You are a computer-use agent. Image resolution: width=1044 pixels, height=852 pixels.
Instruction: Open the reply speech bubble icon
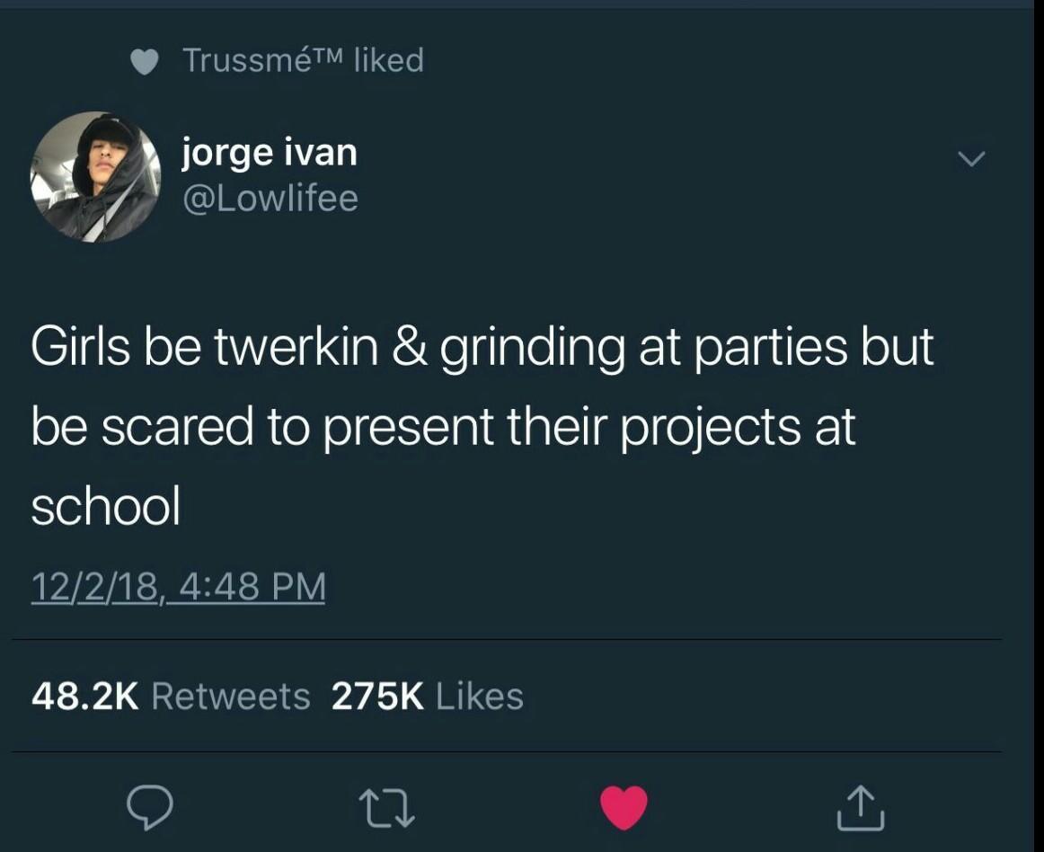(150, 807)
